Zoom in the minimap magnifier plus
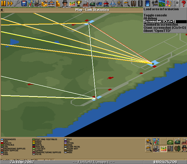Image resolution: width=187 pixels, height=164 pixels. pyautogui.click(x=149, y=141)
